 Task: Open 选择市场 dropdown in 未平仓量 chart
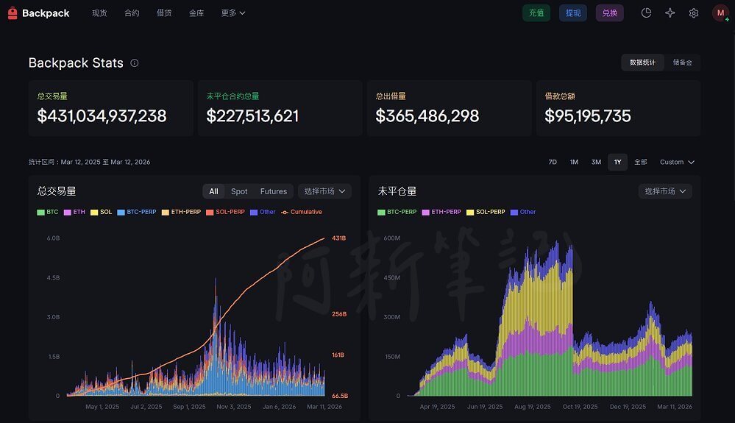[x=665, y=191]
